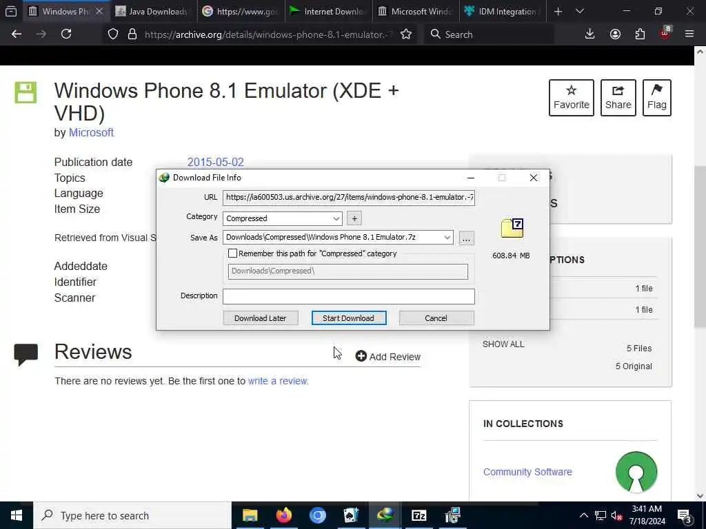
Task: Open Firefox from taskbar
Action: (x=283, y=515)
